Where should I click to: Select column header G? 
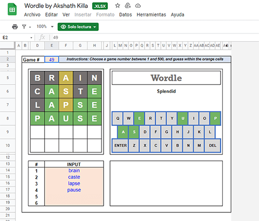point(80,45)
